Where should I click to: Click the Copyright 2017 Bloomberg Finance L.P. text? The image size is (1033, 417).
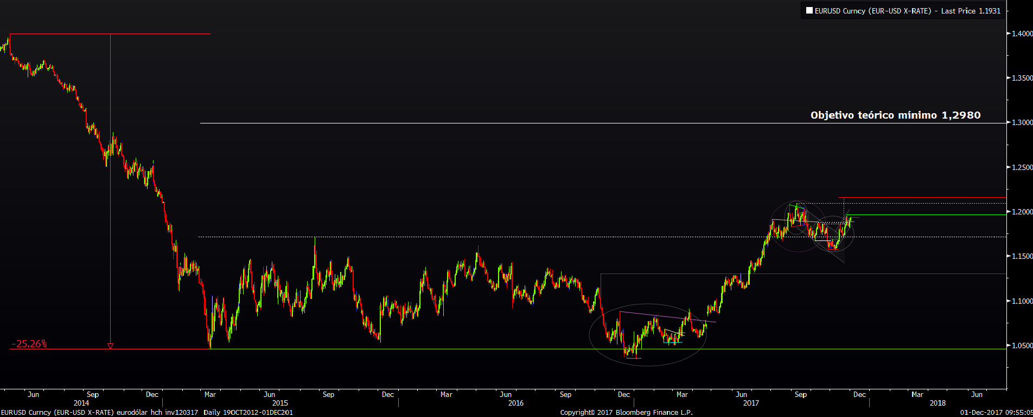click(626, 413)
